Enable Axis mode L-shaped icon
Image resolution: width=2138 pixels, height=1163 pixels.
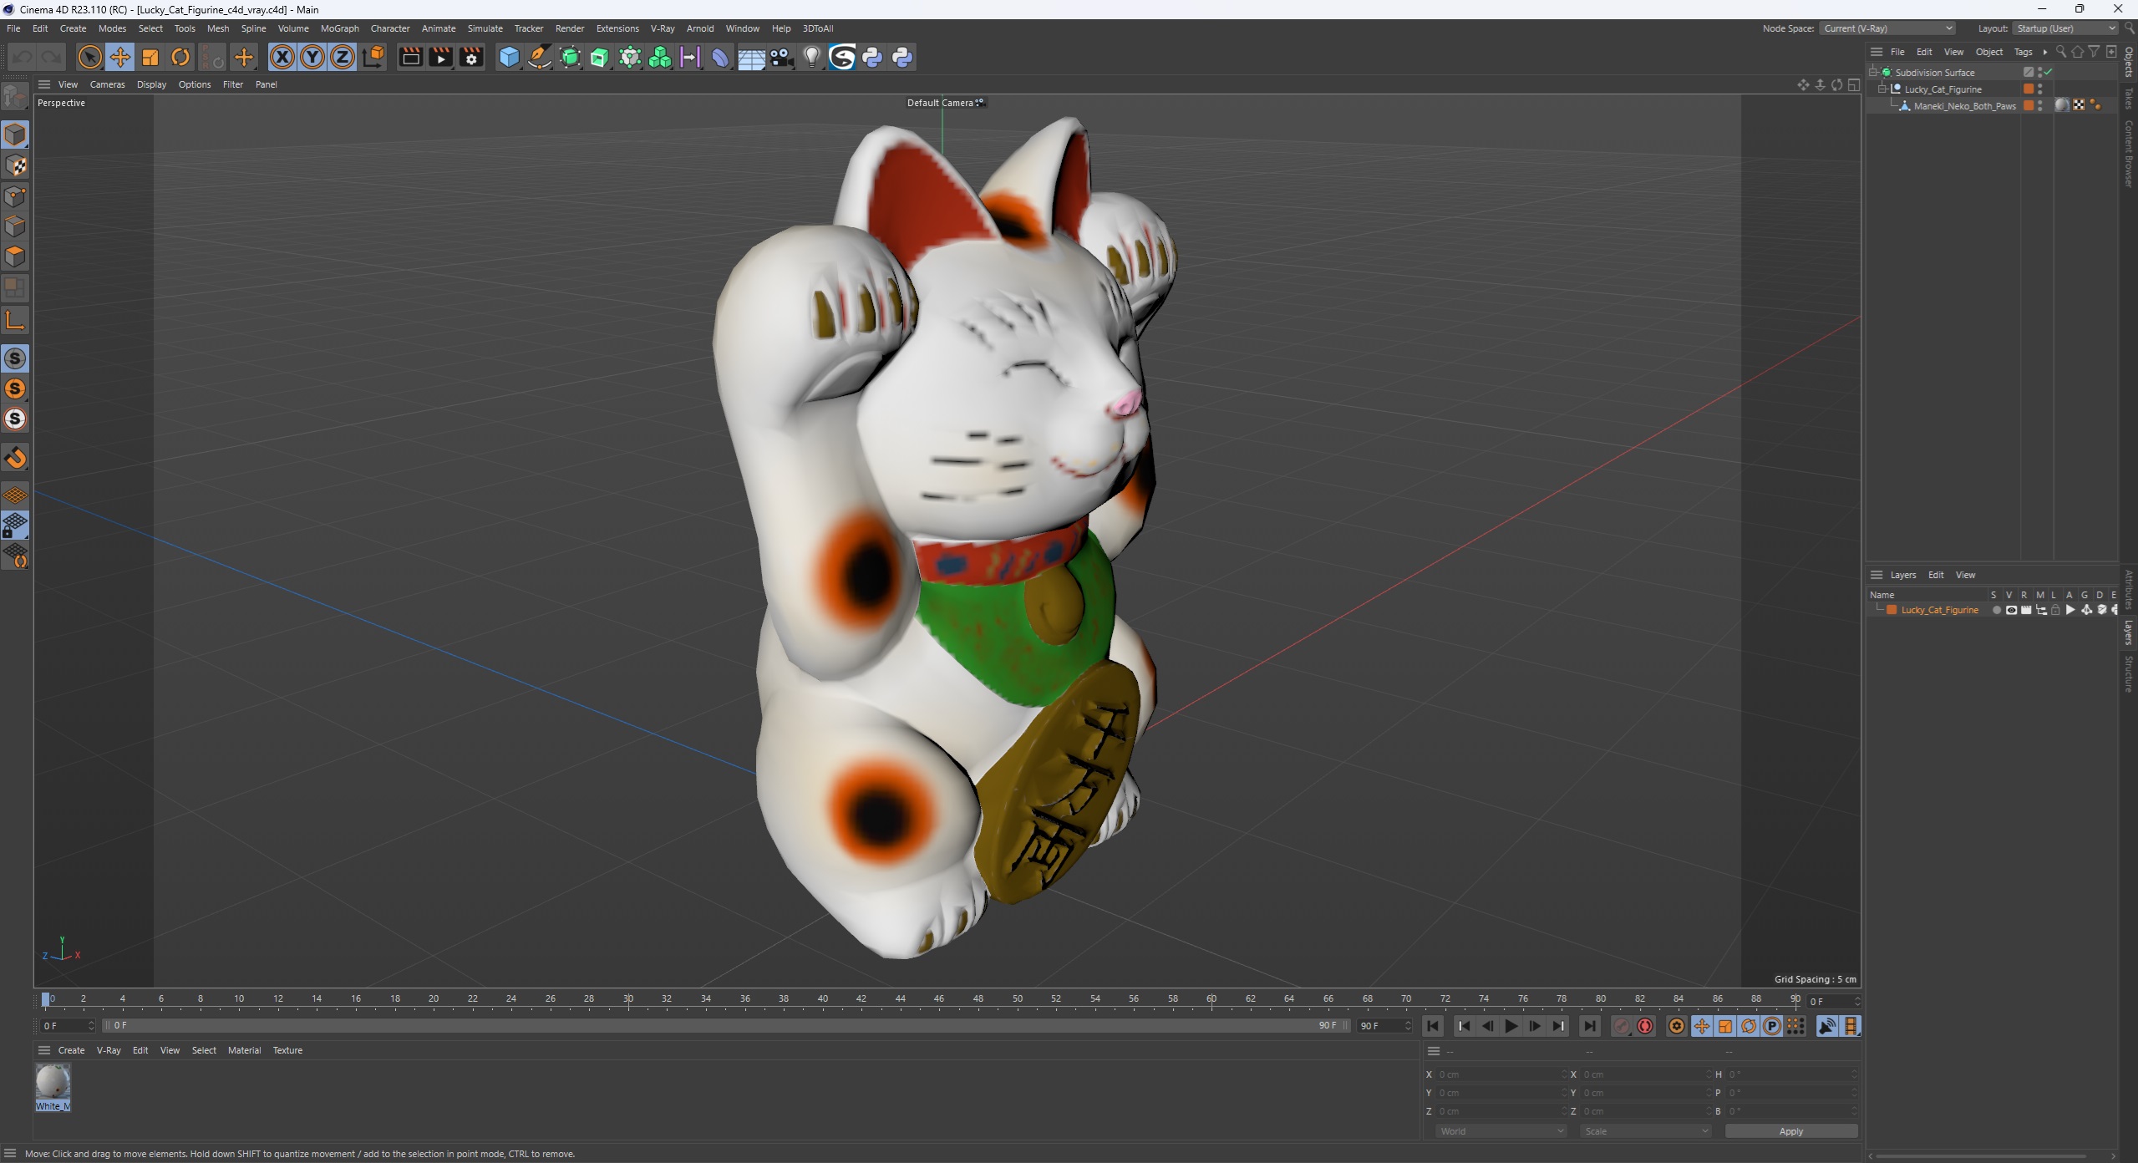click(x=15, y=320)
